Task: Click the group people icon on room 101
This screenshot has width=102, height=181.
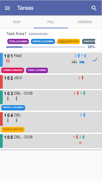Action: click(74, 62)
